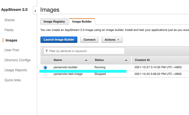
Task: Select the yamamoto-builder radio button
Action: click(45, 68)
